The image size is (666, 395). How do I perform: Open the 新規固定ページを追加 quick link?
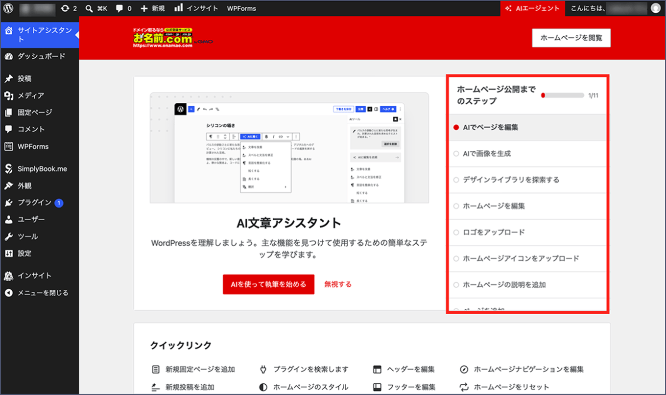click(193, 370)
